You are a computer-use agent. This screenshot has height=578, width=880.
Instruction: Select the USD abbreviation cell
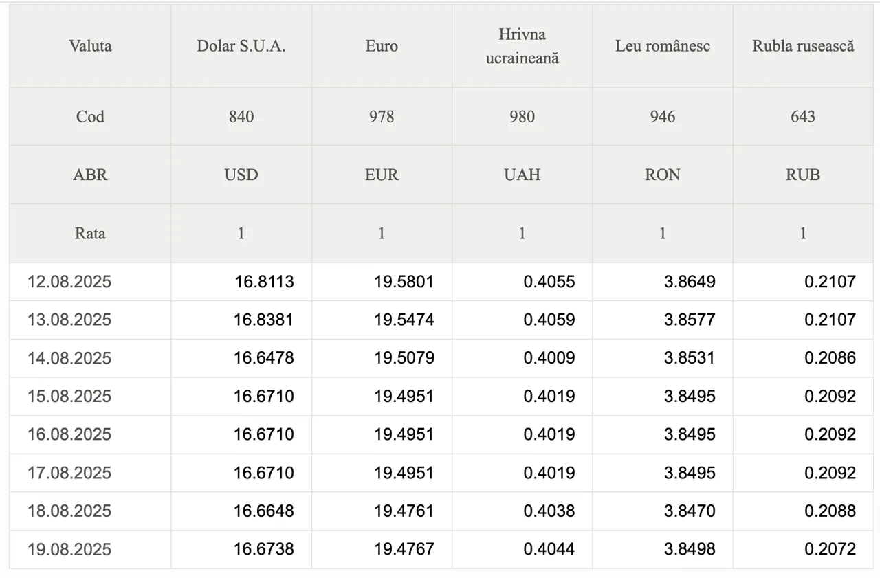(241, 175)
